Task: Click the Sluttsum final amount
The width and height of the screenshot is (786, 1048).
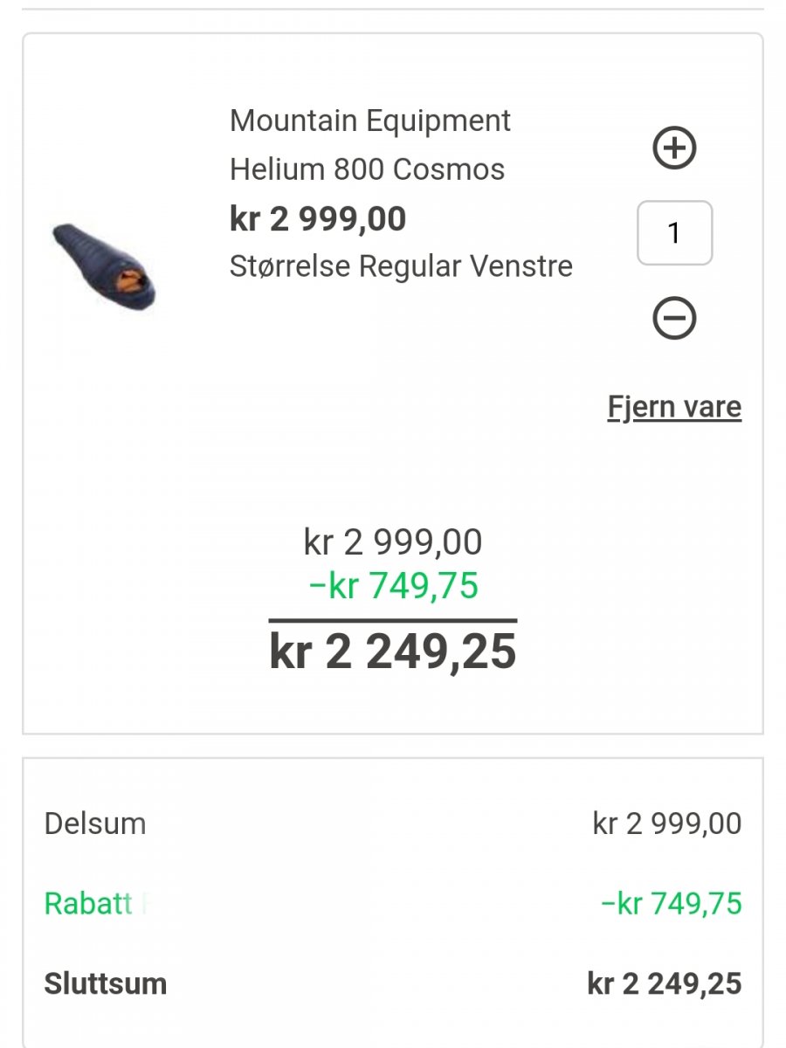Action: [665, 983]
